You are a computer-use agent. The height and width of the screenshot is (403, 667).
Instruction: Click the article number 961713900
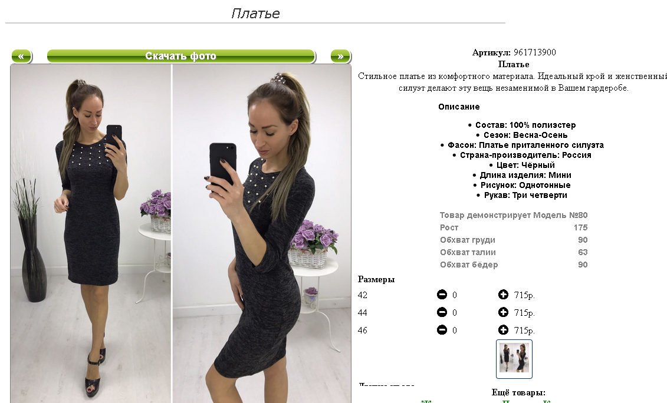click(535, 52)
